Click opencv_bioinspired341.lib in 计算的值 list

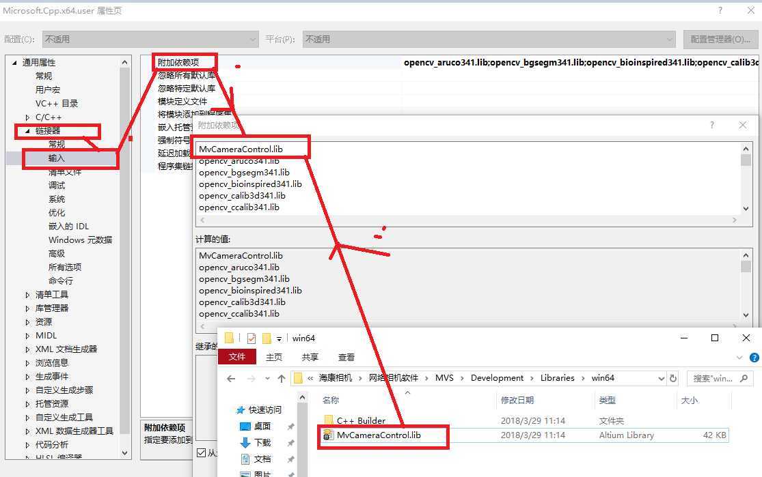tap(250, 291)
